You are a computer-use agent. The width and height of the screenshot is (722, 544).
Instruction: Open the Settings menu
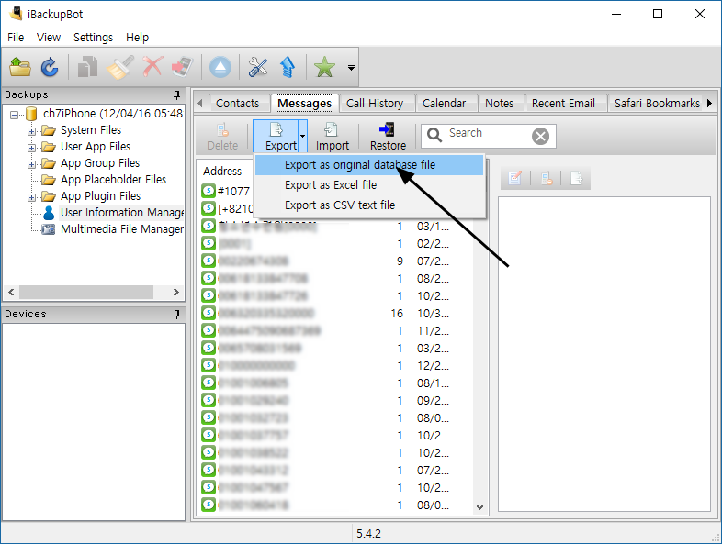(x=93, y=38)
